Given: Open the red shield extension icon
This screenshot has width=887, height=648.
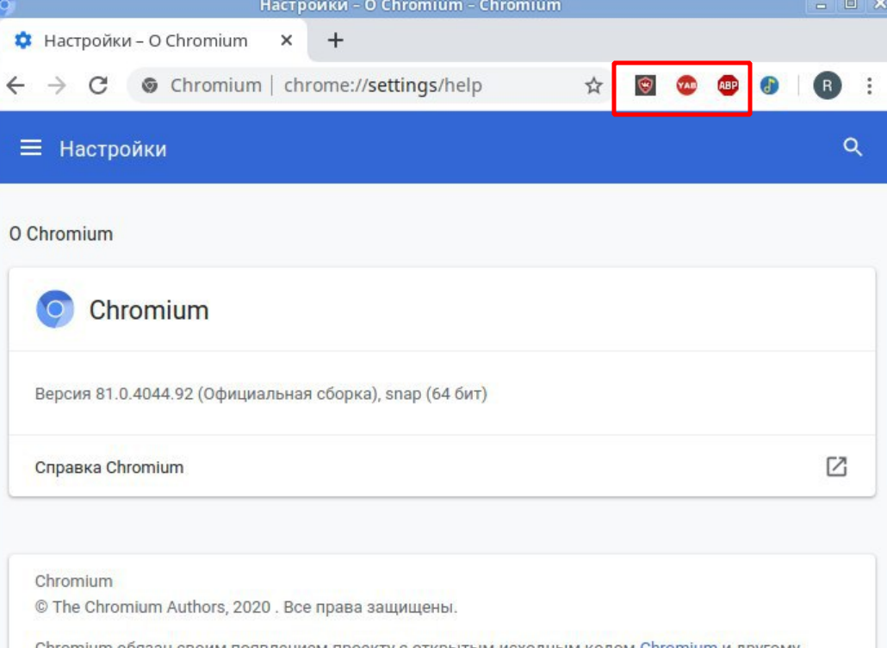Looking at the screenshot, I should click(645, 85).
